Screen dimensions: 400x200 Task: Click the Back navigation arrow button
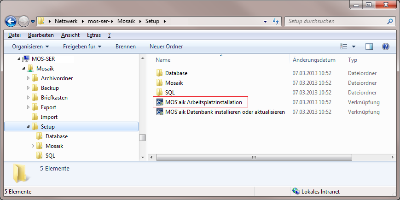pos(11,21)
